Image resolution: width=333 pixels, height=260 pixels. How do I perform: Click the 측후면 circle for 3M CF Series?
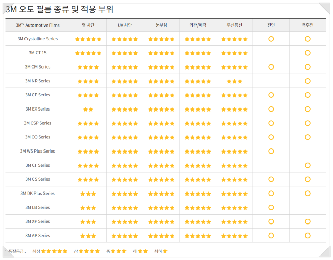click(307, 165)
